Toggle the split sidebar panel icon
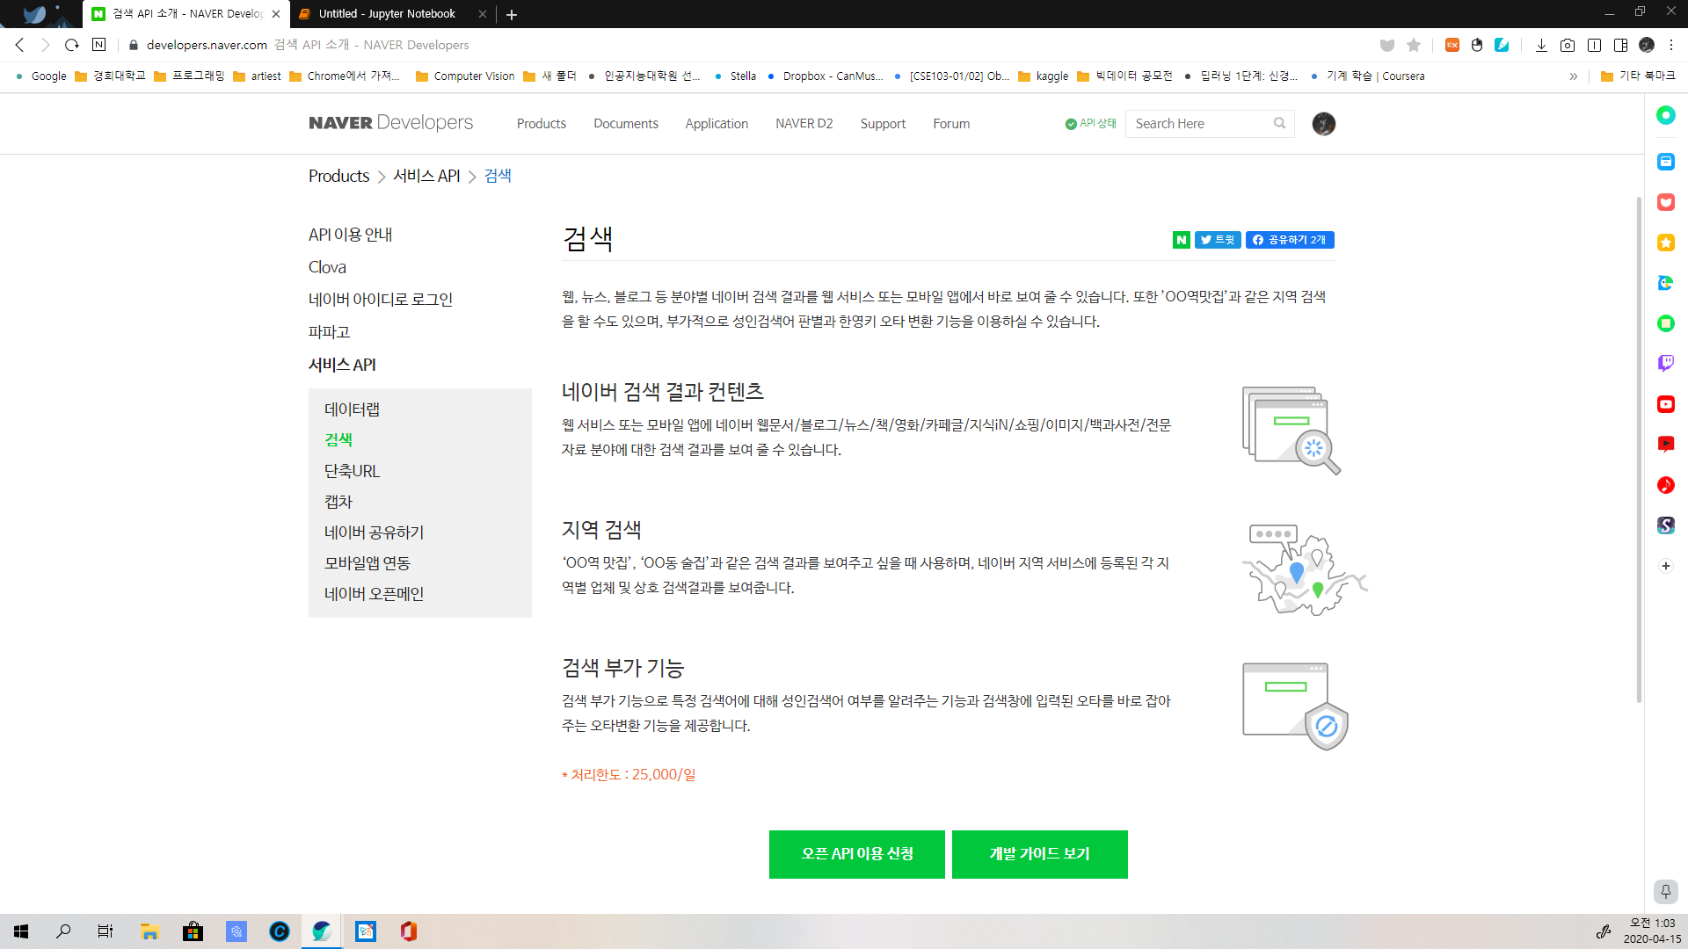The width and height of the screenshot is (1688, 949). pyautogui.click(x=1620, y=45)
